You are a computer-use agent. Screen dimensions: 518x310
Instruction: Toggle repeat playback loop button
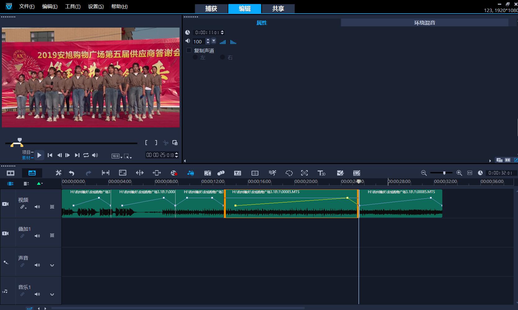pos(86,155)
